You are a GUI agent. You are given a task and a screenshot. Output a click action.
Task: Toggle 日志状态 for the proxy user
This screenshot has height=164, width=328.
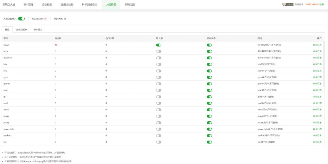209,123
